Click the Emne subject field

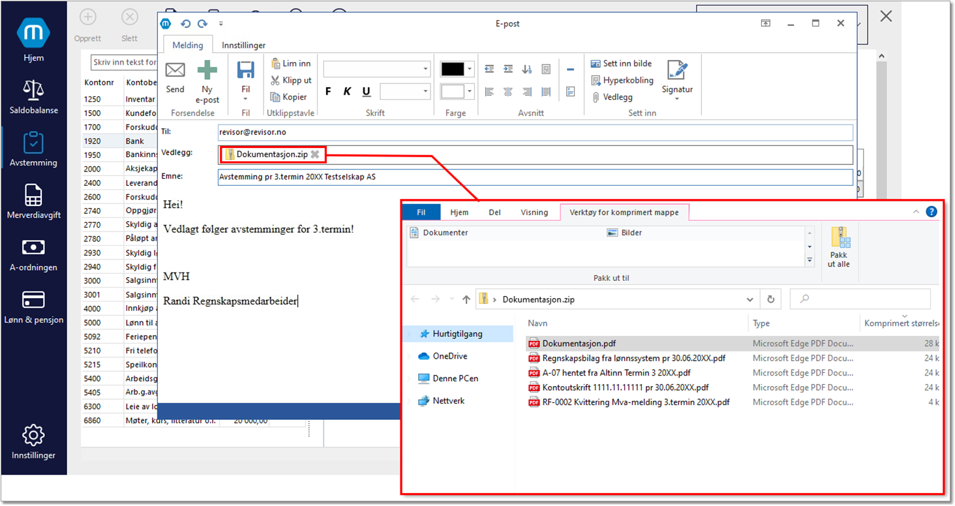[535, 177]
